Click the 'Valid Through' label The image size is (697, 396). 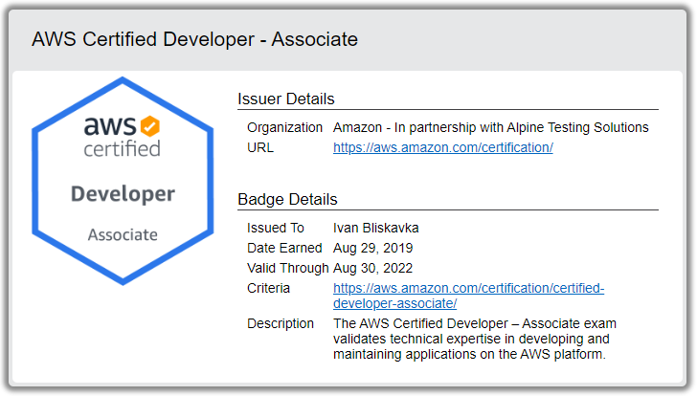coord(287,268)
